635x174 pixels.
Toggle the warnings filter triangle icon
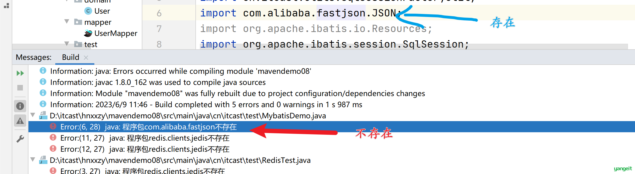[x=20, y=121]
